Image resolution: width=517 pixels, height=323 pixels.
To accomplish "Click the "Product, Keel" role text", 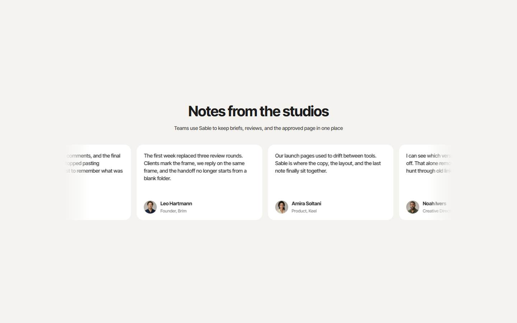I will pos(304,211).
